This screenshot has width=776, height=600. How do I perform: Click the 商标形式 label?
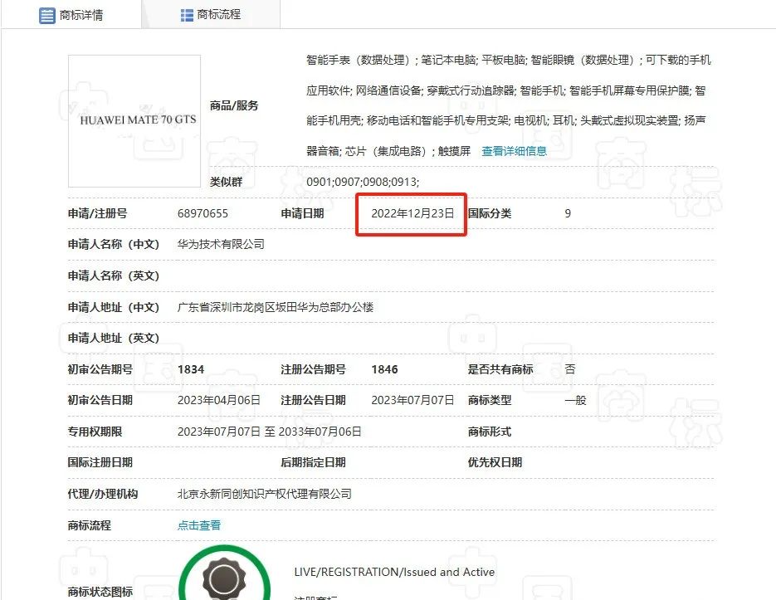point(490,432)
